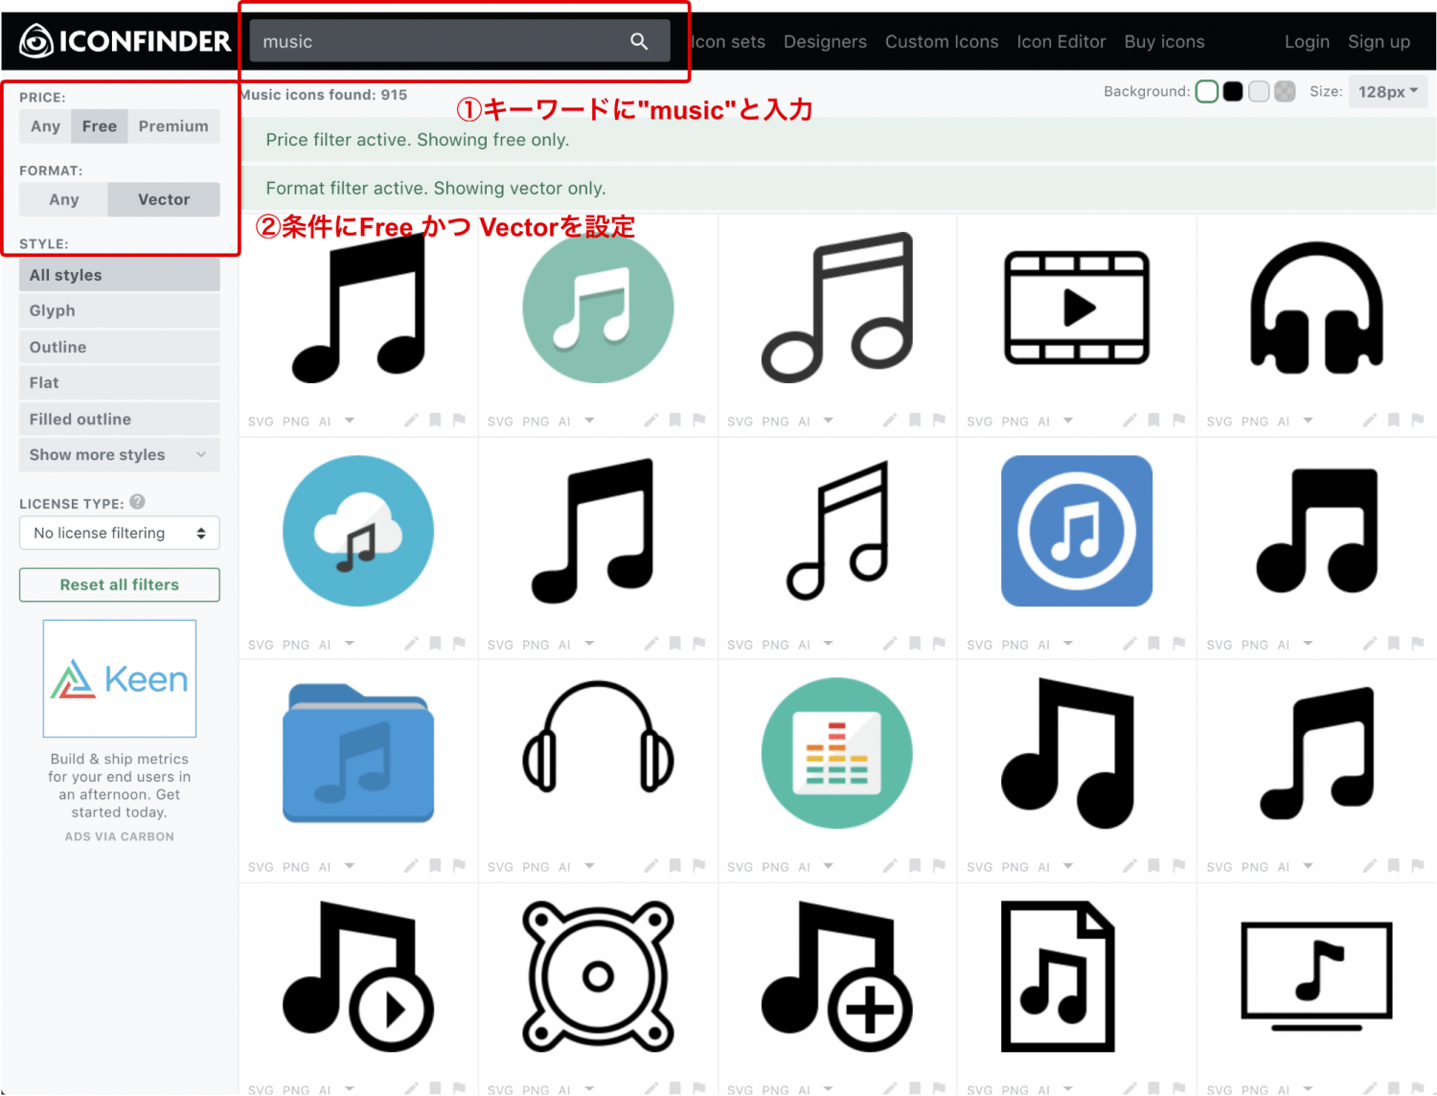Select the Glyph style filter

coord(52,310)
